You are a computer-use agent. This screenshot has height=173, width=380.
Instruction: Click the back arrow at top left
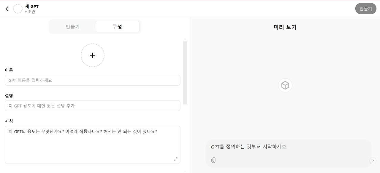pyautogui.click(x=7, y=8)
